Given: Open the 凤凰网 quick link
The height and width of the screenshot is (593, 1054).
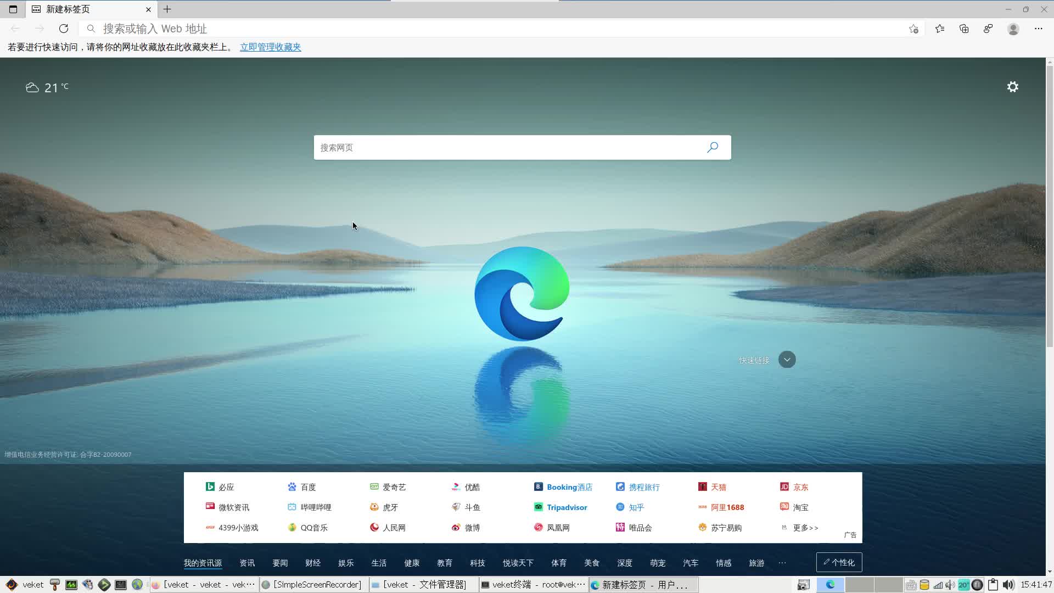Looking at the screenshot, I should click(x=552, y=528).
